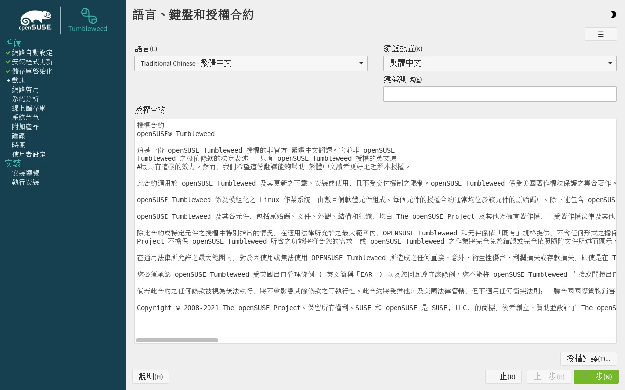625x390 pixels.
Task: Select 網路啓用 in the sidebar
Action: (x=25, y=90)
